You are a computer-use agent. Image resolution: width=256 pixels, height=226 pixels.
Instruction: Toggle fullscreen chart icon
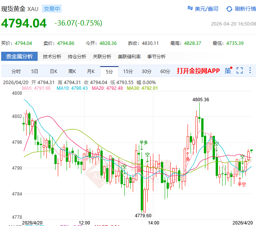(240, 70)
